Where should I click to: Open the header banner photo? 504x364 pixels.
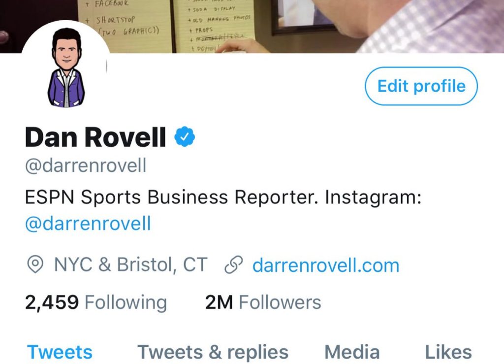252,27
